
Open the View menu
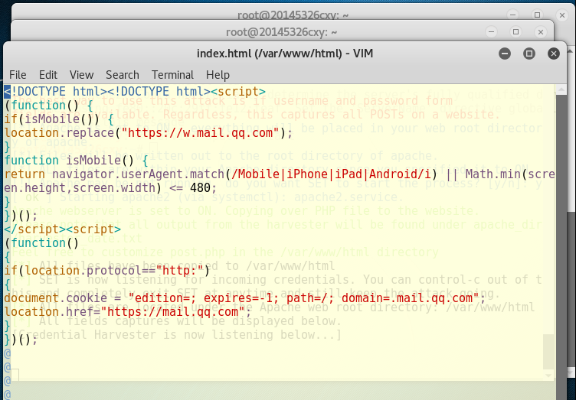[x=81, y=75]
